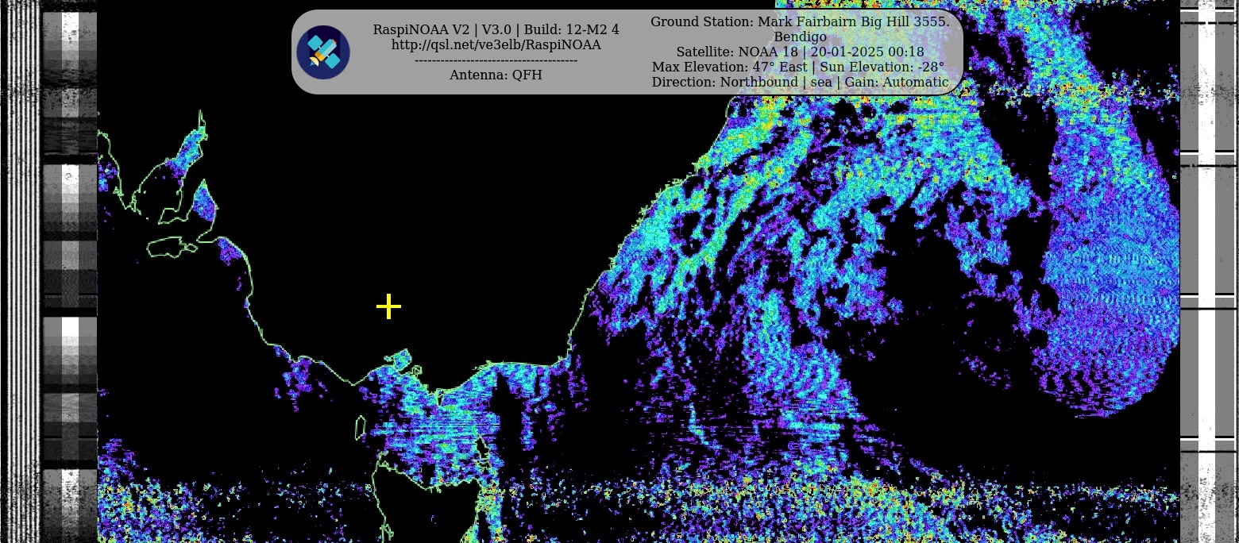Image resolution: width=1239 pixels, height=543 pixels.
Task: Click the yellow ground station crosshair marker
Action: 388,306
